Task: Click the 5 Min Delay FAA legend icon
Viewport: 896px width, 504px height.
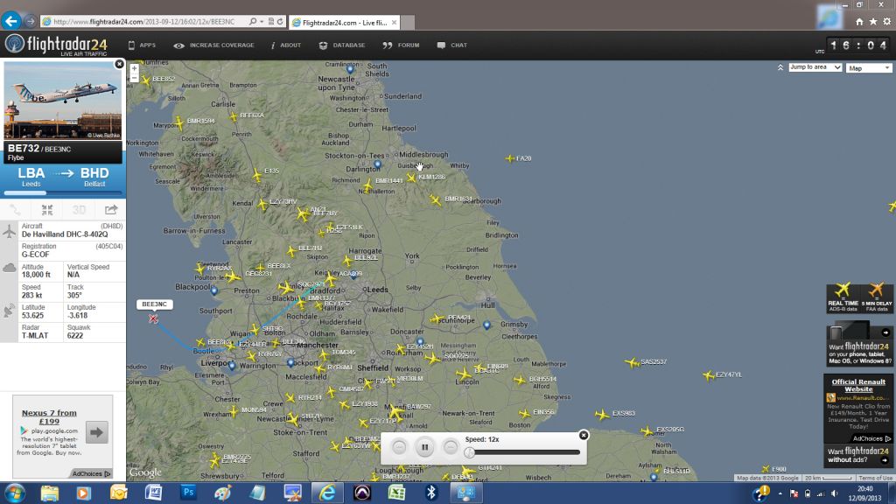Action: [876, 297]
